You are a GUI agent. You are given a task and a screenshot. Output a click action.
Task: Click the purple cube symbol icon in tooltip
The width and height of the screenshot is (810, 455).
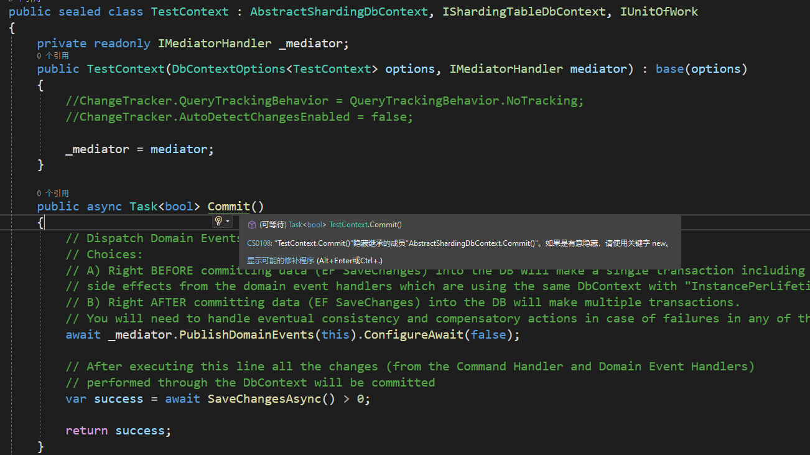click(251, 225)
